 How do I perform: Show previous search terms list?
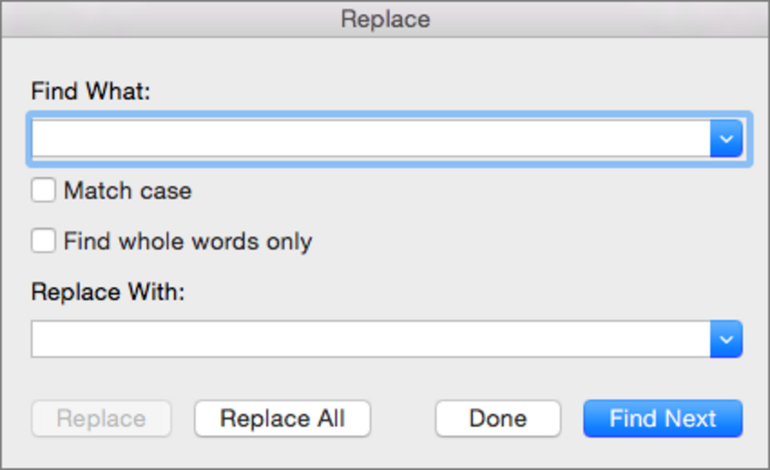(726, 139)
